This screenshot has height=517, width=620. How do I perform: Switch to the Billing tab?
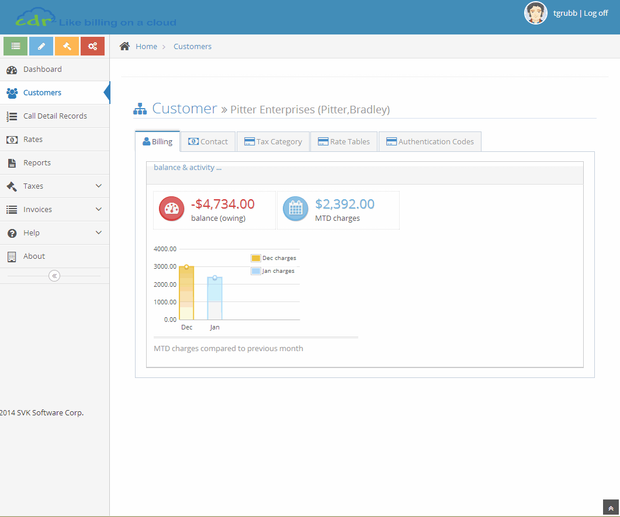tap(157, 141)
